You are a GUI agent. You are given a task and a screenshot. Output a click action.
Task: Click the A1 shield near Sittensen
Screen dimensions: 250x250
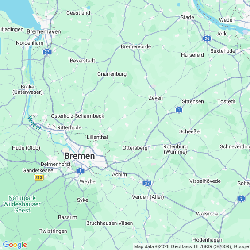coord(179,110)
